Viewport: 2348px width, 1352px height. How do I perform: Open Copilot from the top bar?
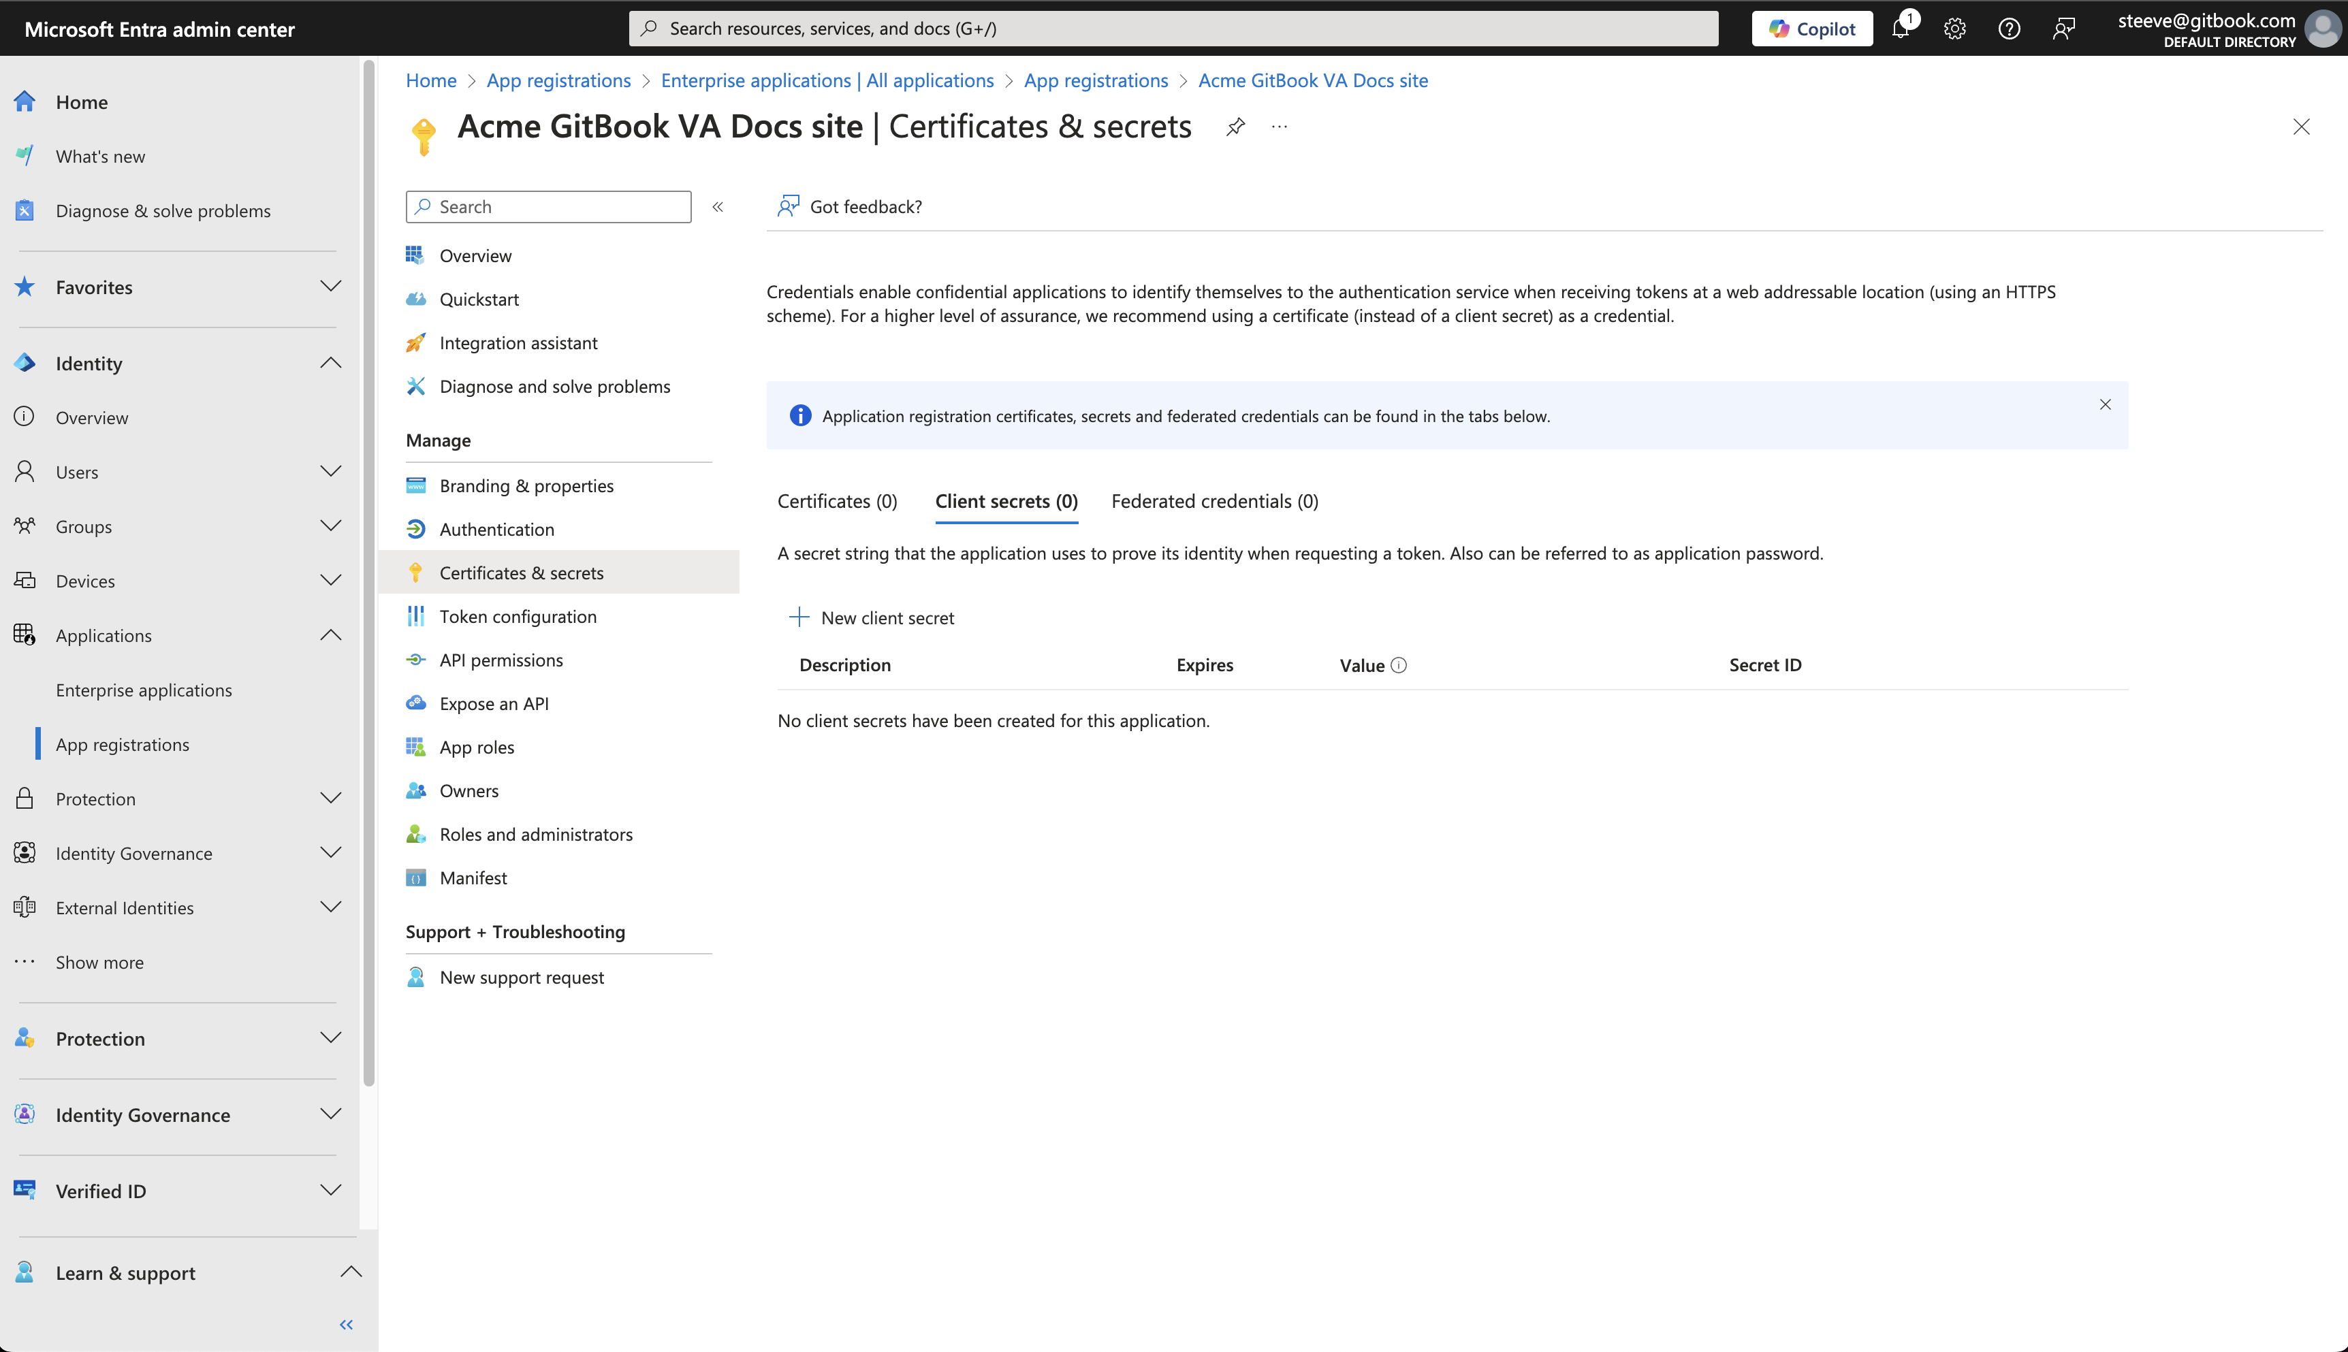pyautogui.click(x=1810, y=28)
